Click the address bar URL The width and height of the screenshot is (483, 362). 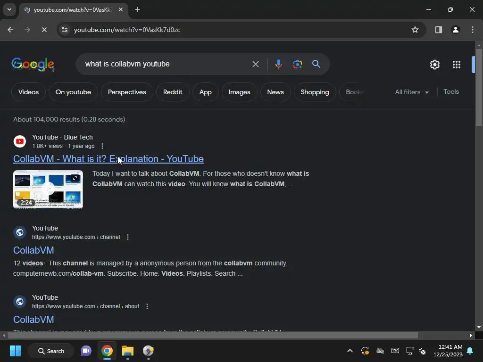(127, 30)
